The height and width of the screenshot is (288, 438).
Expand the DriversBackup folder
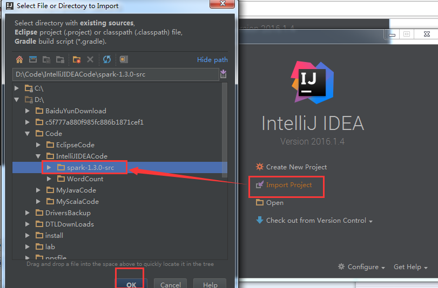coord(28,213)
